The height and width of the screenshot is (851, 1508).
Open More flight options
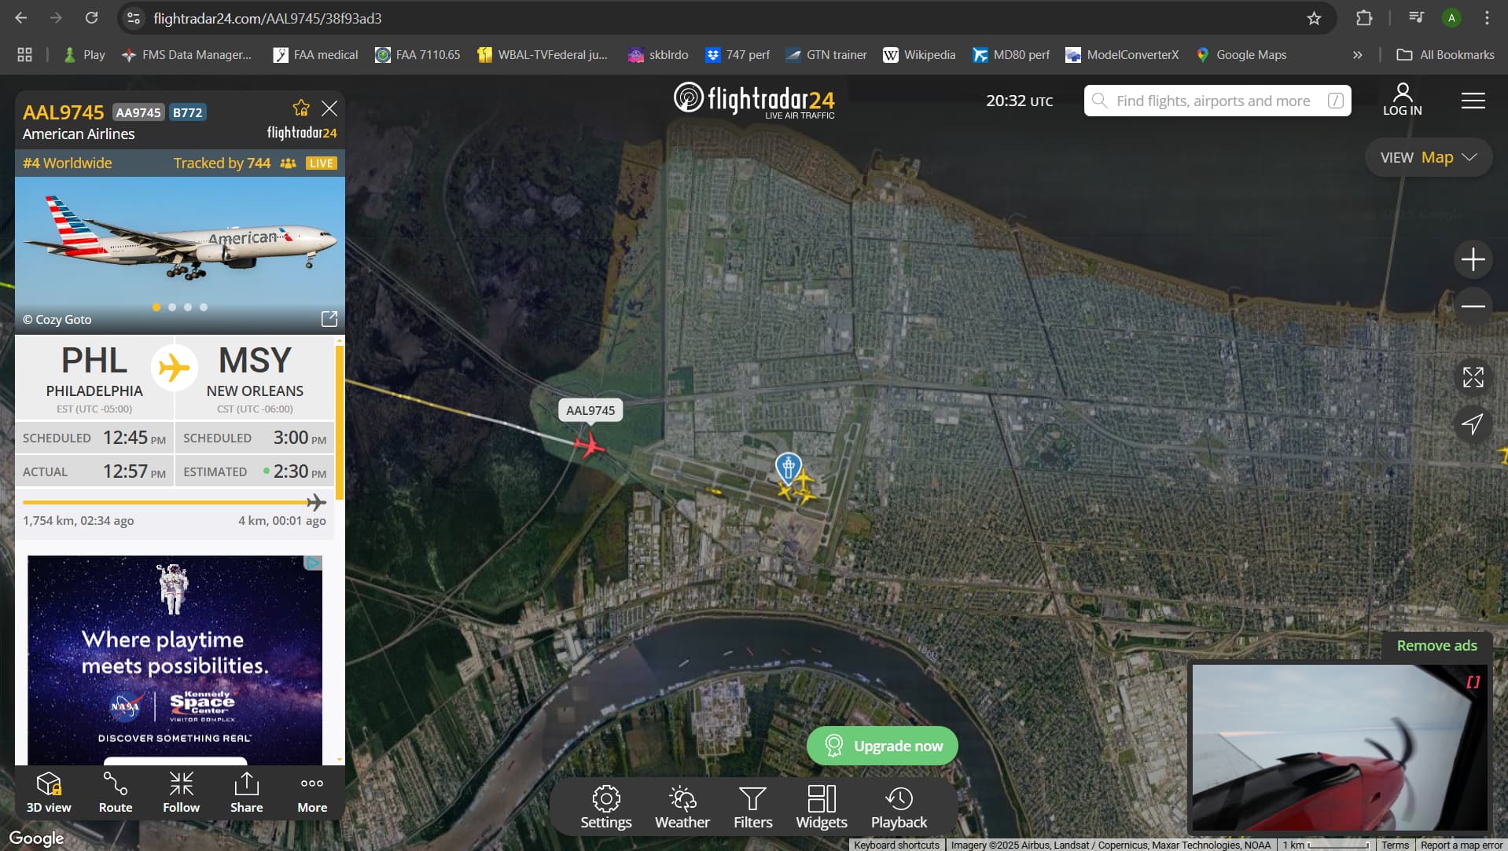tap(312, 792)
